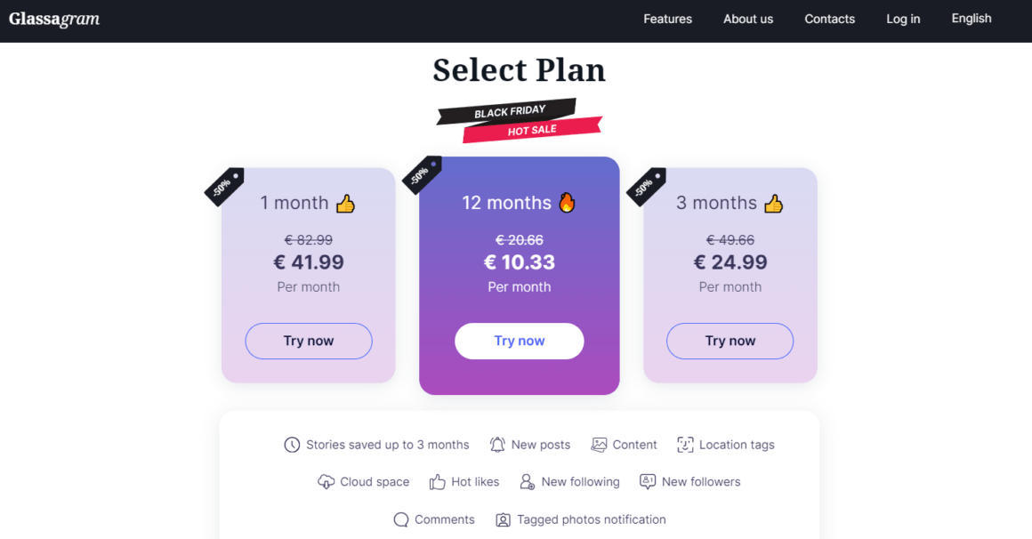Click the image icon next to Content

[x=599, y=445]
